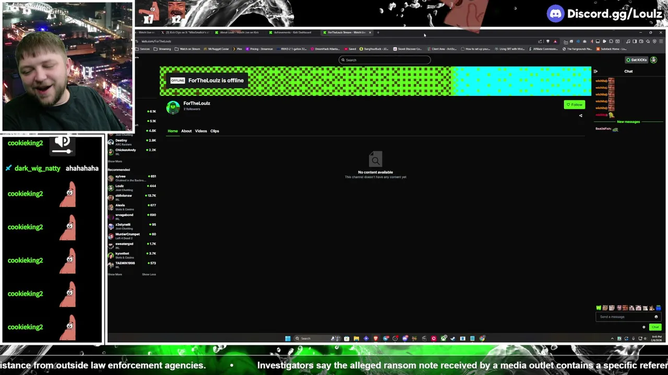Viewport: 668px width, 375px height.
Task: Open the Home tab on ForTheLoulz channel
Action: tap(173, 131)
